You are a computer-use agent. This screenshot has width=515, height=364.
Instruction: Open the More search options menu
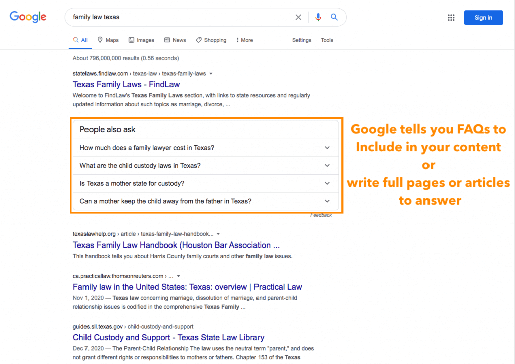click(245, 40)
